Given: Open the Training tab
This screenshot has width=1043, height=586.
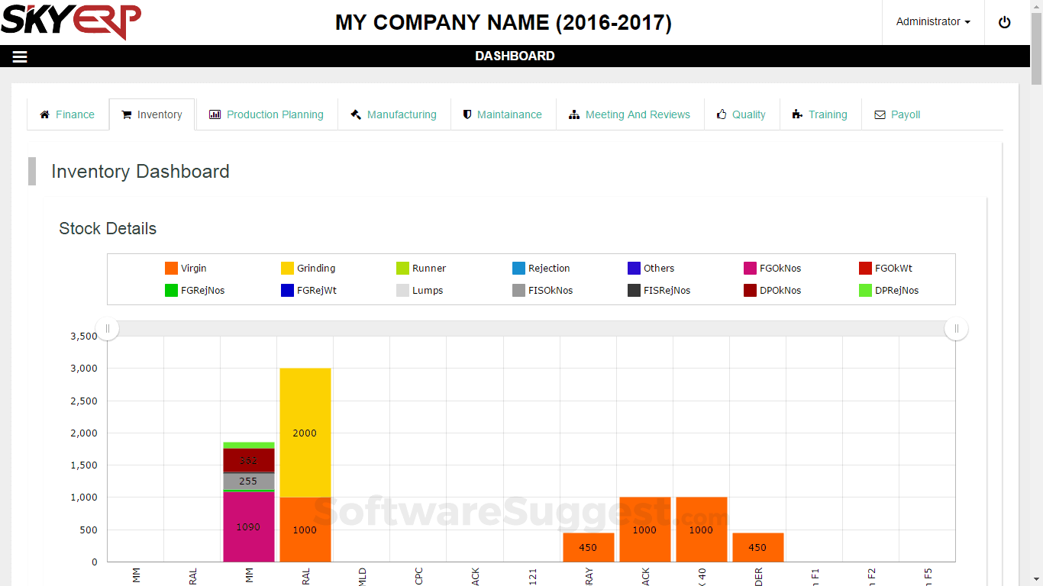Looking at the screenshot, I should [828, 114].
